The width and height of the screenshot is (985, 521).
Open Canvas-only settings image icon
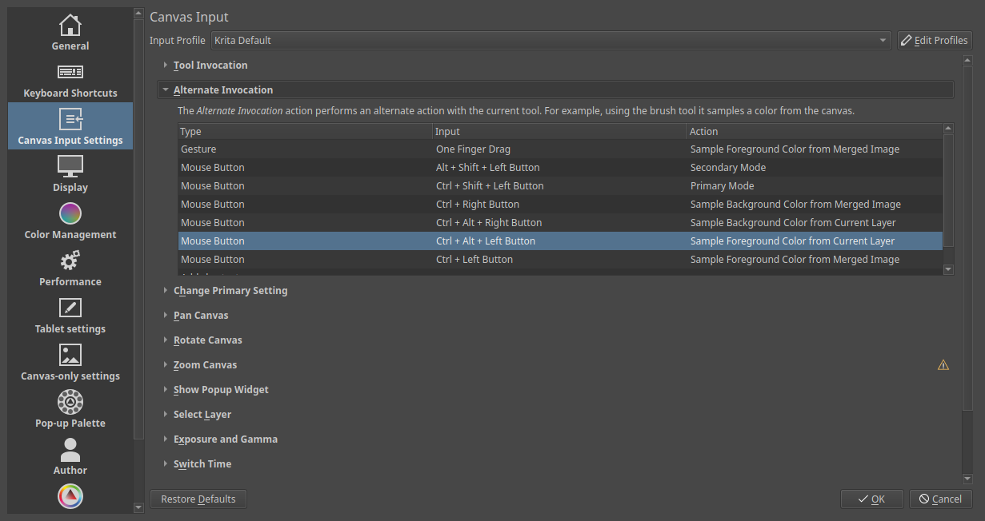(70, 355)
